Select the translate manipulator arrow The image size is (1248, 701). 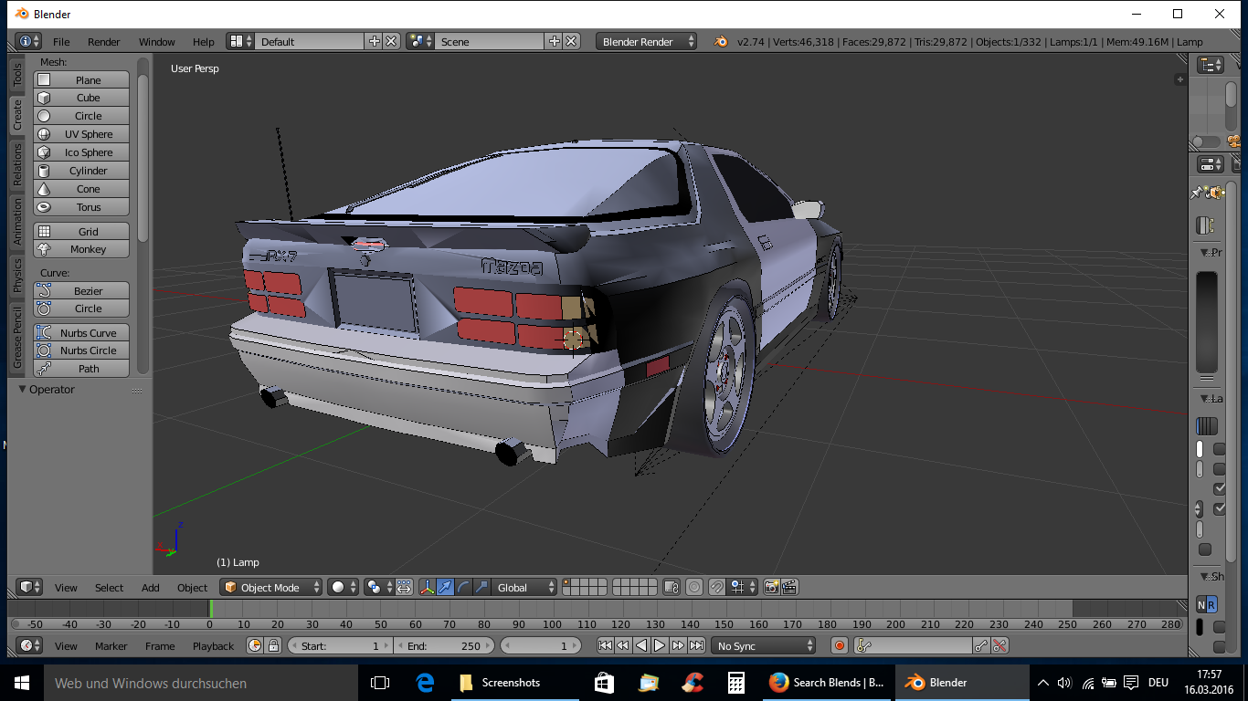(445, 588)
